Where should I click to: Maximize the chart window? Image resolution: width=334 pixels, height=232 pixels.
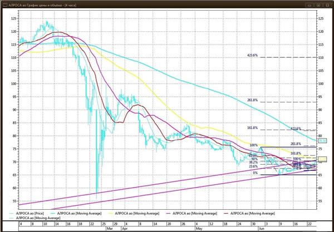click(318, 6)
